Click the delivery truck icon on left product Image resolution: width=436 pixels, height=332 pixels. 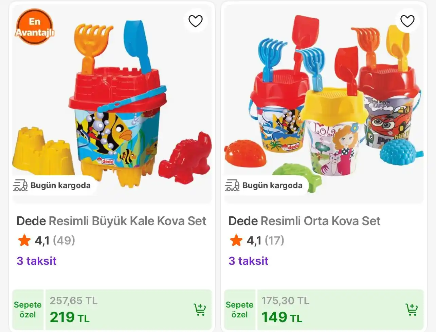pos(20,185)
